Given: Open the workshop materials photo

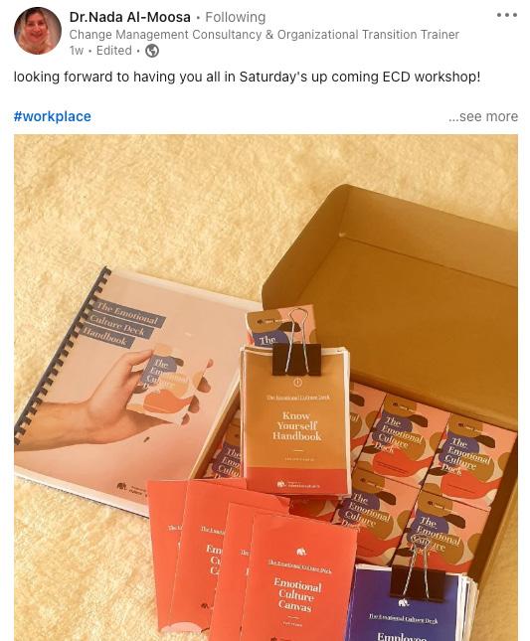Looking at the screenshot, I should point(265,388).
